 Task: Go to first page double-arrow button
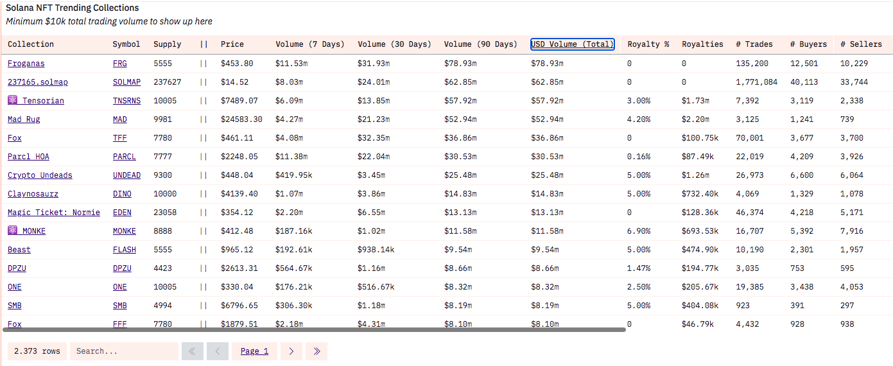point(192,351)
